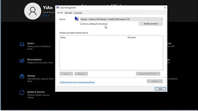Open Personalization icon in Settings window
Image resolution: width=198 pixels, height=111 pixels.
coord(22,60)
